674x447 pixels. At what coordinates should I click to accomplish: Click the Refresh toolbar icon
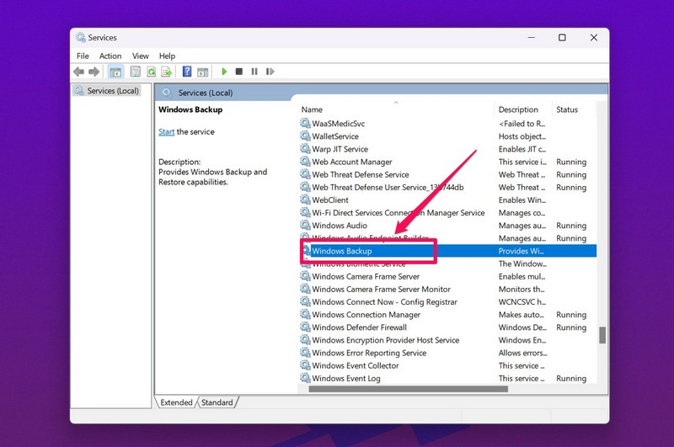click(x=152, y=72)
